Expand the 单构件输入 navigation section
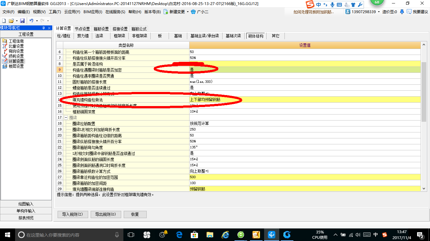 pyautogui.click(x=26, y=211)
